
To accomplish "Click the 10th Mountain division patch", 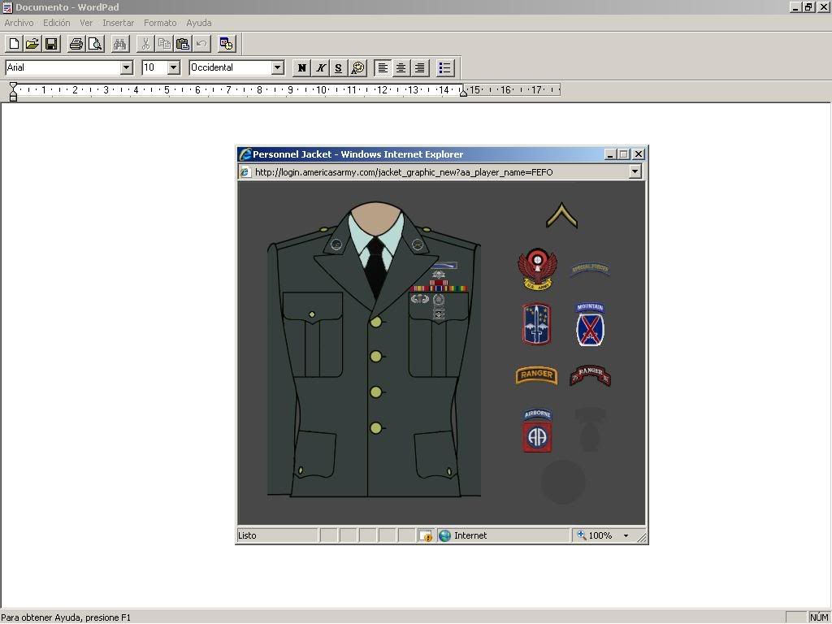I will point(590,324).
